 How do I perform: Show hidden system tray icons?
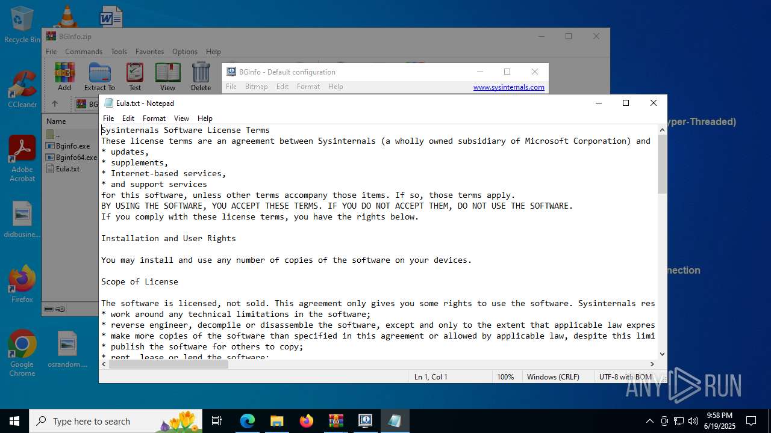coord(649,421)
